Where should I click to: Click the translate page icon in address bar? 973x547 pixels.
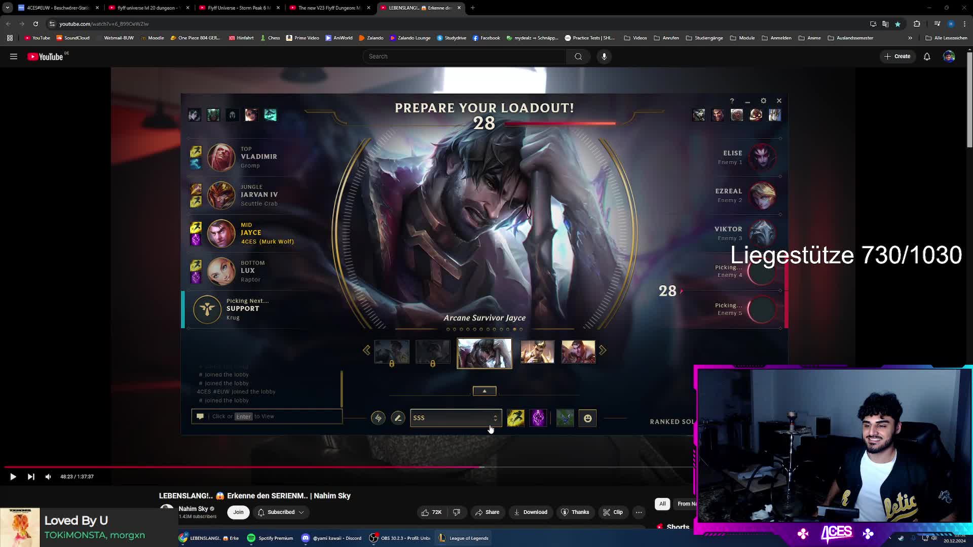(x=885, y=24)
